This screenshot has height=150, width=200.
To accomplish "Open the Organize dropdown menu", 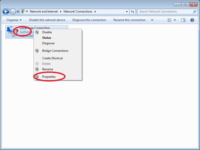I will (14, 20).
